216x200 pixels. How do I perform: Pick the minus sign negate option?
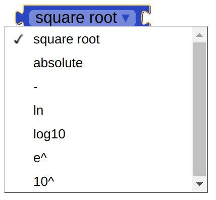click(98, 87)
